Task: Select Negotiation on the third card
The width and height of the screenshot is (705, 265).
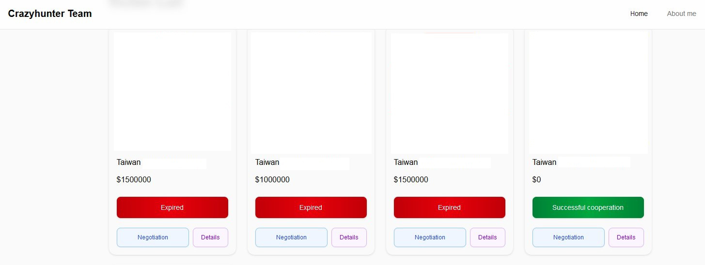Action: point(430,237)
